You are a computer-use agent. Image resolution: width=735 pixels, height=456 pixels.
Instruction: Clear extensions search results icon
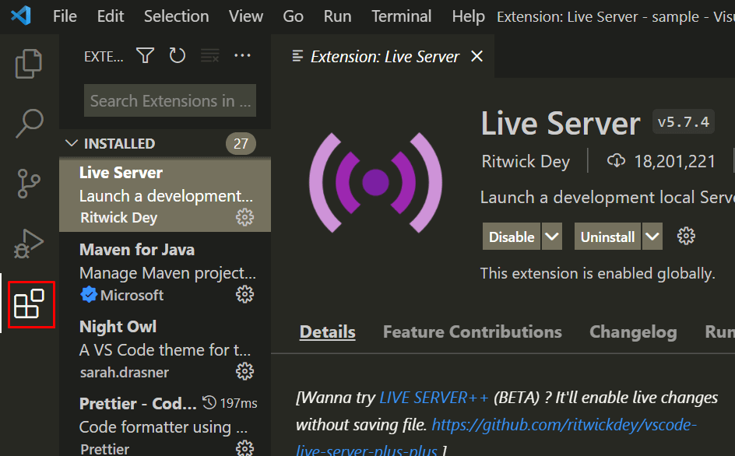(x=209, y=56)
